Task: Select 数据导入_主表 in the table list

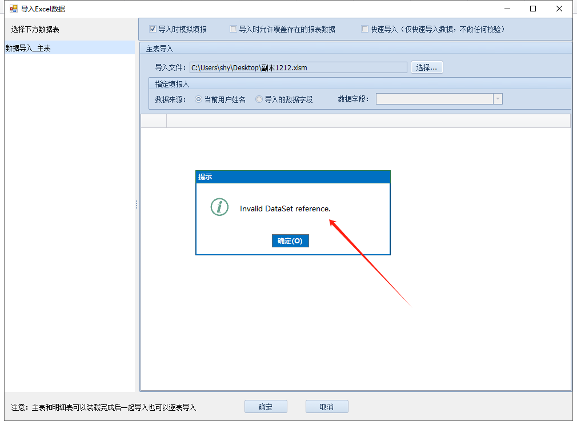Action: pos(29,49)
